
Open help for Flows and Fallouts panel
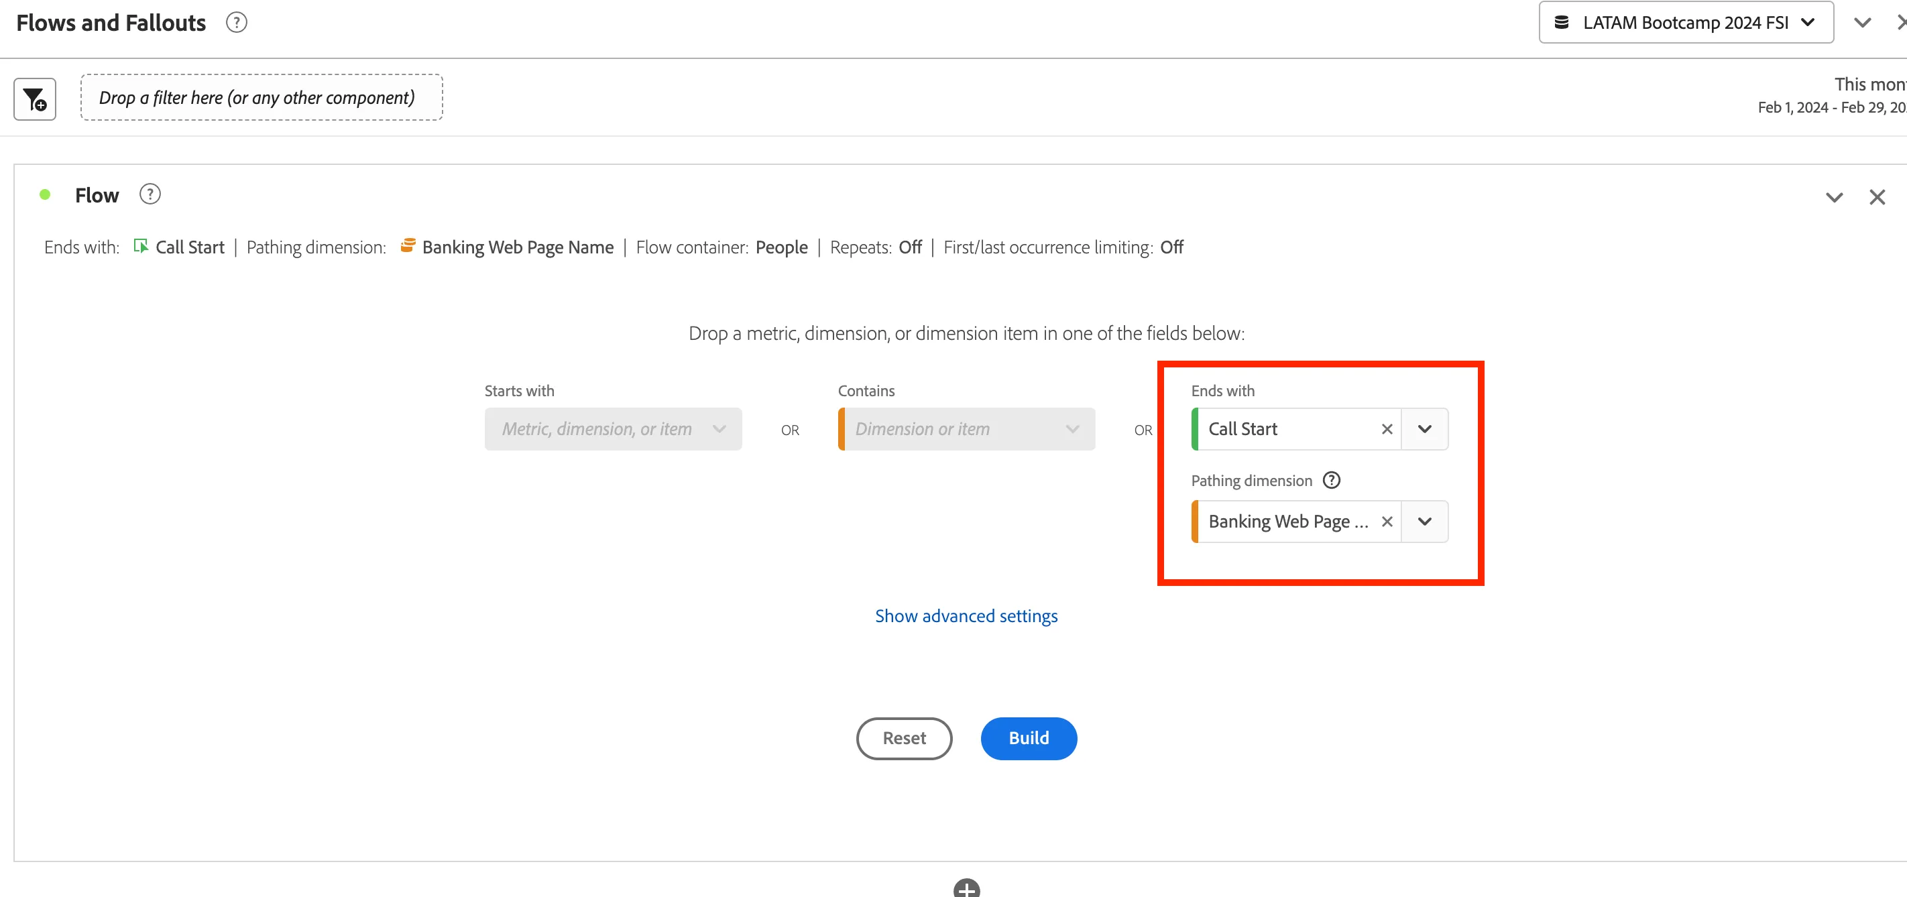236,23
